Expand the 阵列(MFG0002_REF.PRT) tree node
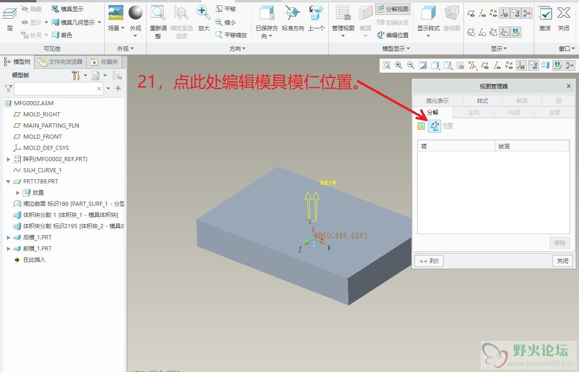The height and width of the screenshot is (372, 579). click(8, 159)
